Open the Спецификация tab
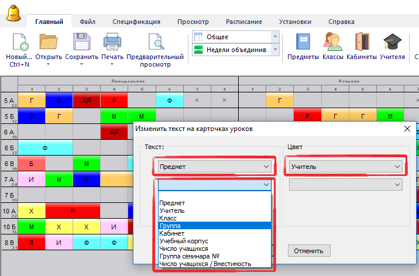Image resolution: width=419 pixels, height=276 pixels. 136,22
